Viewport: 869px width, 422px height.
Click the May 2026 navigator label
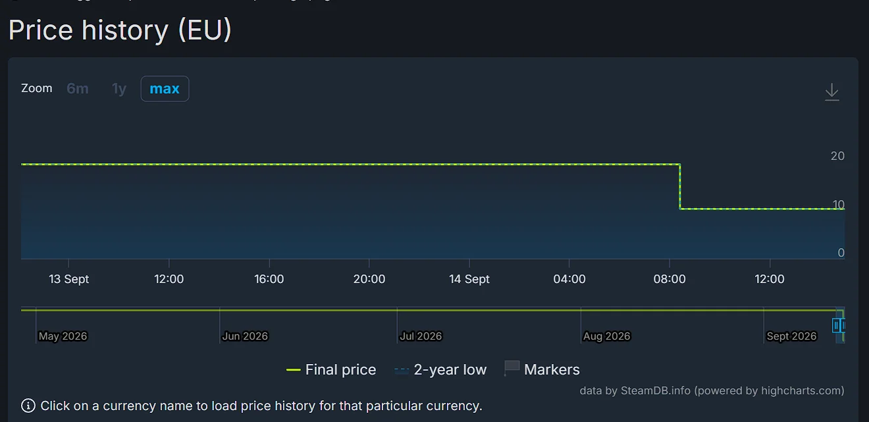[x=63, y=336]
